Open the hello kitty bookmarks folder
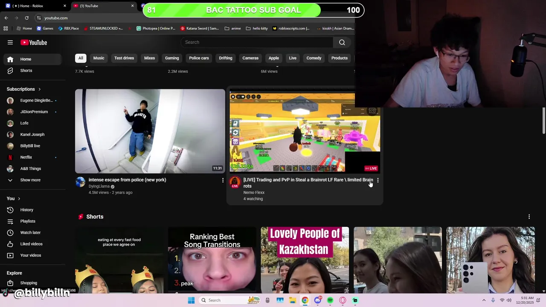This screenshot has height=307, width=546. pos(257,29)
